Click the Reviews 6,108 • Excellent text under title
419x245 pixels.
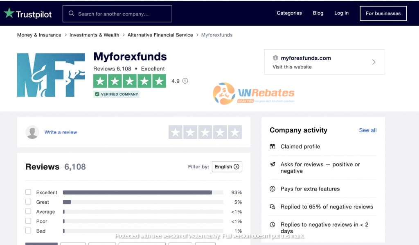click(129, 69)
